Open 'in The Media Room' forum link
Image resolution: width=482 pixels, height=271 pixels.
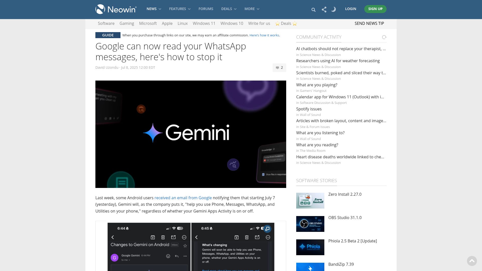pyautogui.click(x=311, y=151)
